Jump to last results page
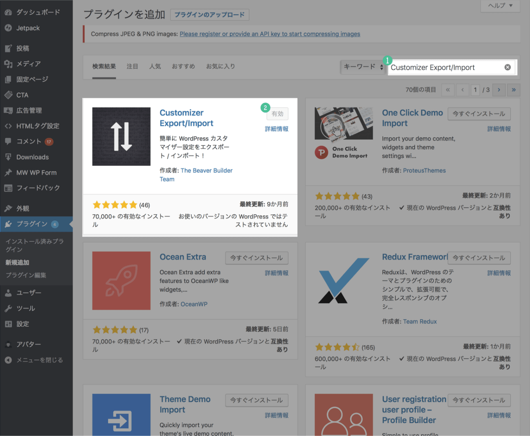This screenshot has height=436, width=530. click(514, 89)
